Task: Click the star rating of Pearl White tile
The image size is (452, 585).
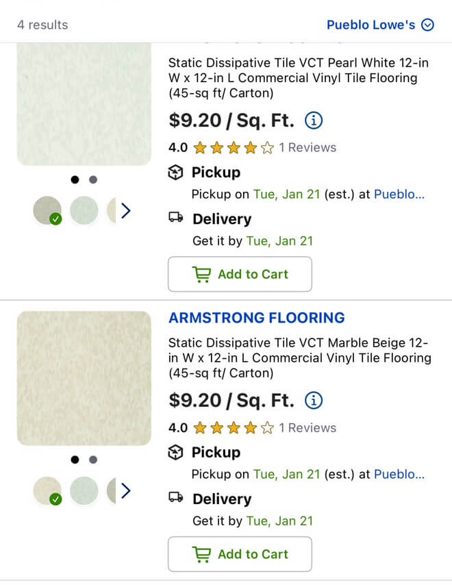Action: click(234, 148)
